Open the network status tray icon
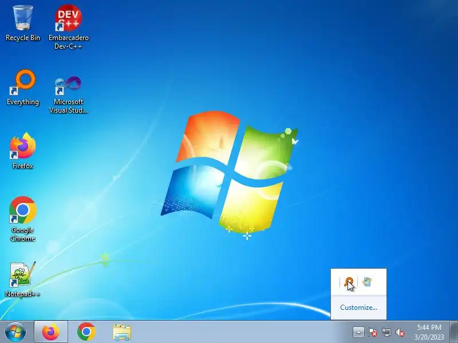The width and height of the screenshot is (458, 343). tap(386, 332)
